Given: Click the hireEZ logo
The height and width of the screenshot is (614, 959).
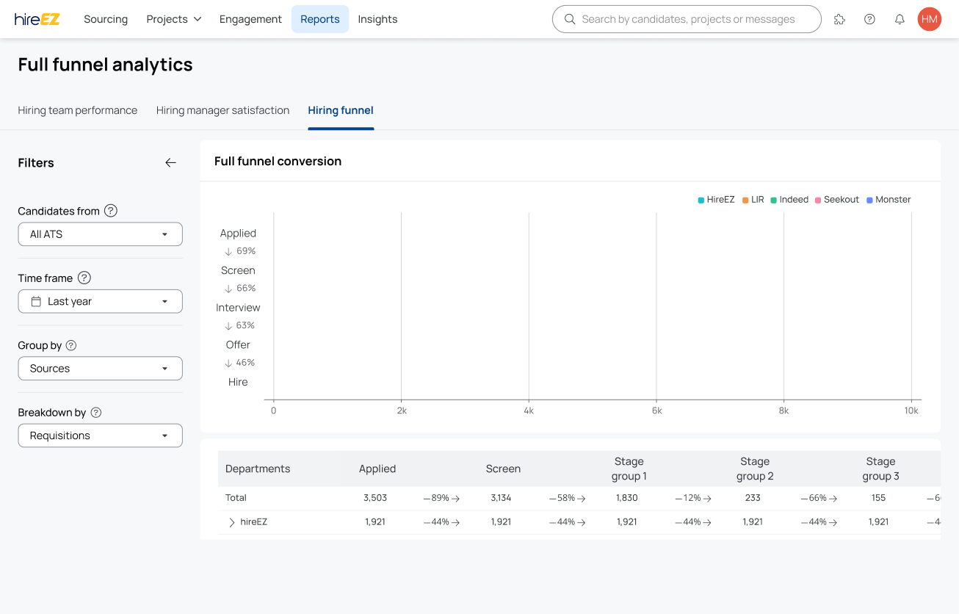Looking at the screenshot, I should click(37, 19).
